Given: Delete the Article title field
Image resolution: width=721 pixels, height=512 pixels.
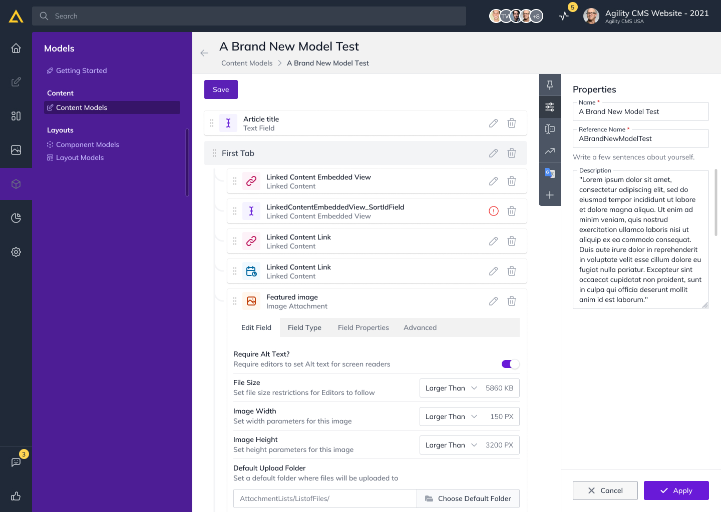Looking at the screenshot, I should click(x=512, y=123).
